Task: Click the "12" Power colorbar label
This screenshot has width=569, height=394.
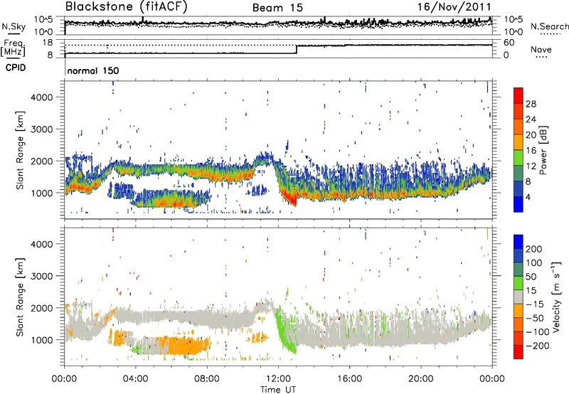Action: click(531, 166)
